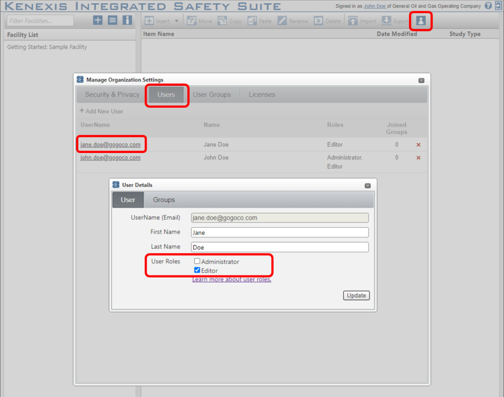The image size is (504, 397).
Task: Click the Export toolbar icon
Action: pyautogui.click(x=386, y=21)
